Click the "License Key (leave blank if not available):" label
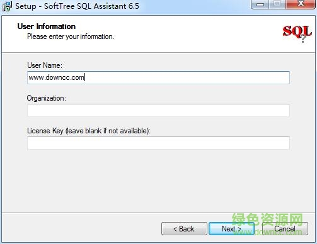 [x=89, y=131]
